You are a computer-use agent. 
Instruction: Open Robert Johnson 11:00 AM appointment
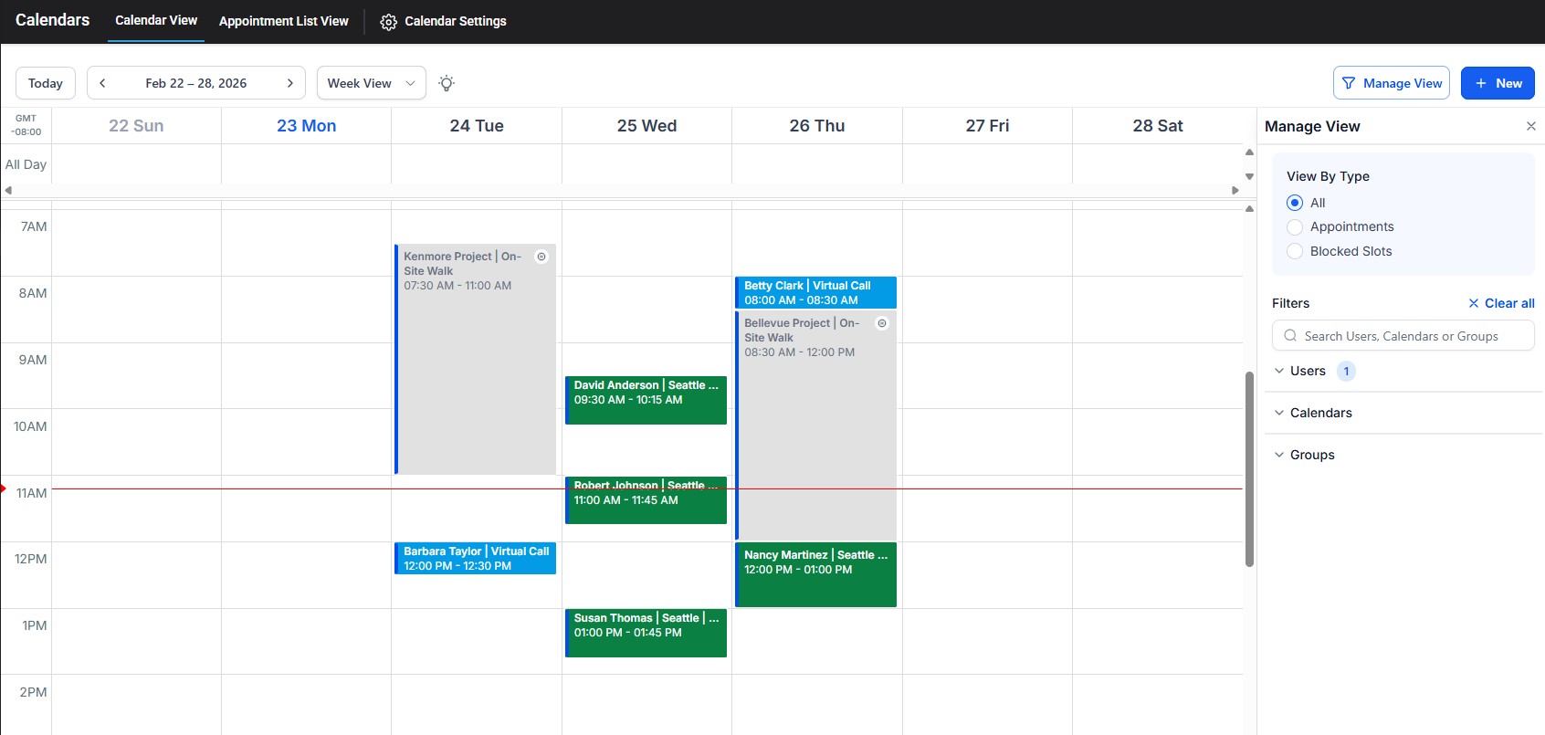(x=646, y=500)
